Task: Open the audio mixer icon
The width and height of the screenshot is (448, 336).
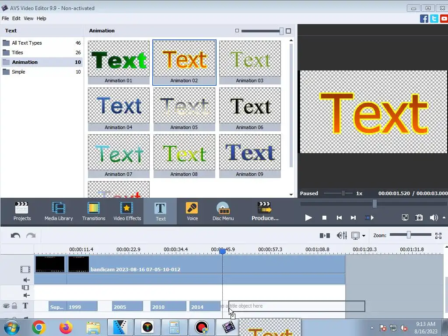Action: click(x=342, y=235)
